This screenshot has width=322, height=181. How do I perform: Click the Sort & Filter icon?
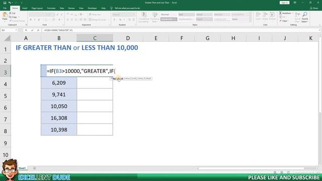[x=297, y=15]
